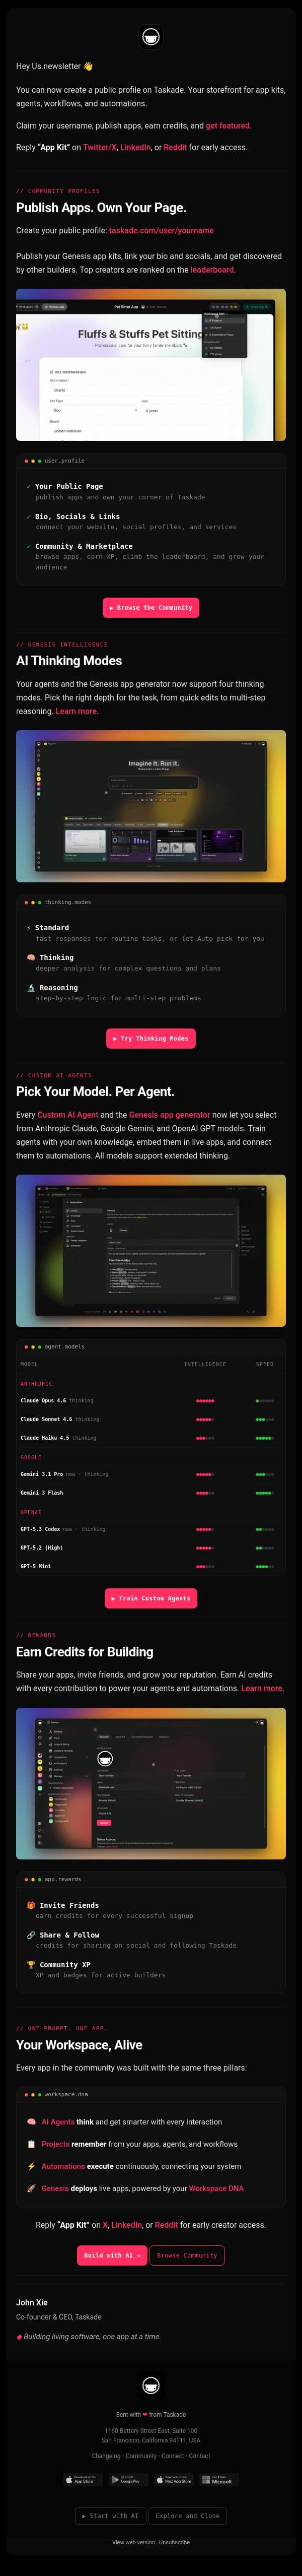Click the Taskade logo in the email header
The height and width of the screenshot is (2576, 302).
click(151, 37)
